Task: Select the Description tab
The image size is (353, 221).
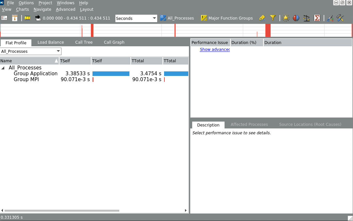Action: click(208, 125)
